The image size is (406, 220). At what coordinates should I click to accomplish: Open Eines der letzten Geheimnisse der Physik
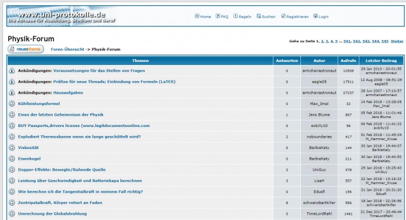pos(60,114)
